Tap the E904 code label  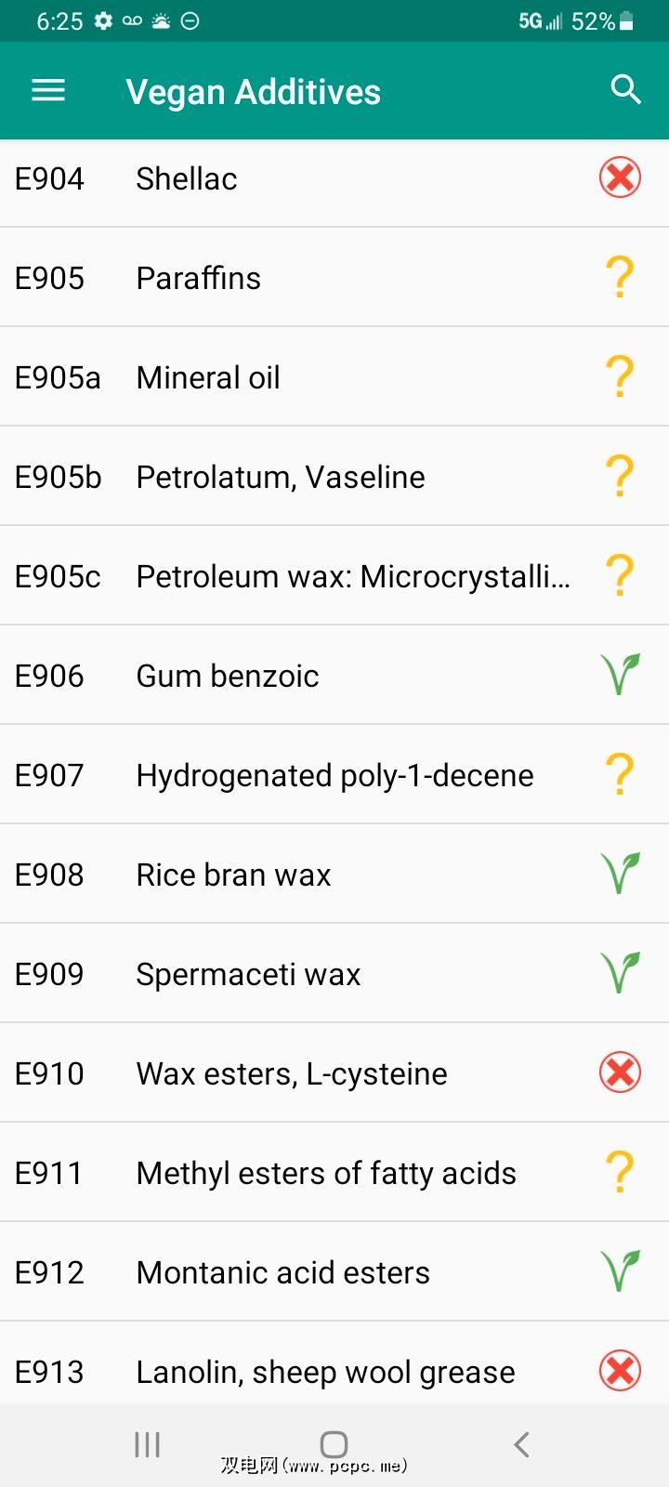click(x=49, y=178)
